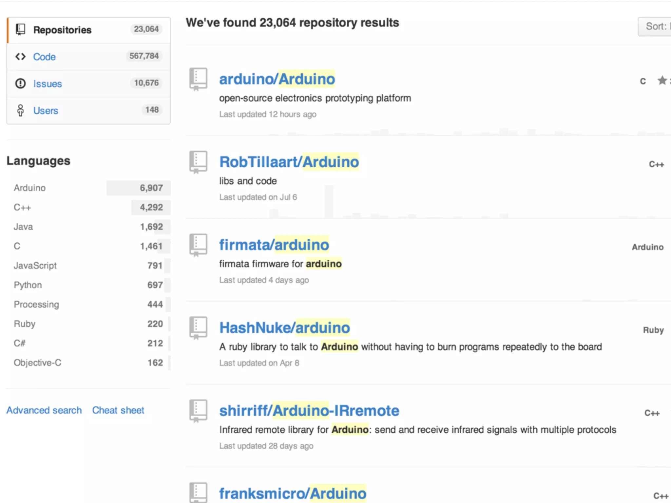
Task: Click the repo icon beside firmata/arduino
Action: pyautogui.click(x=198, y=245)
